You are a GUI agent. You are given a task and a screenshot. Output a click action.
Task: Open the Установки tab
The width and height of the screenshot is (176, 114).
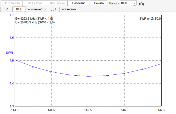point(68,9)
